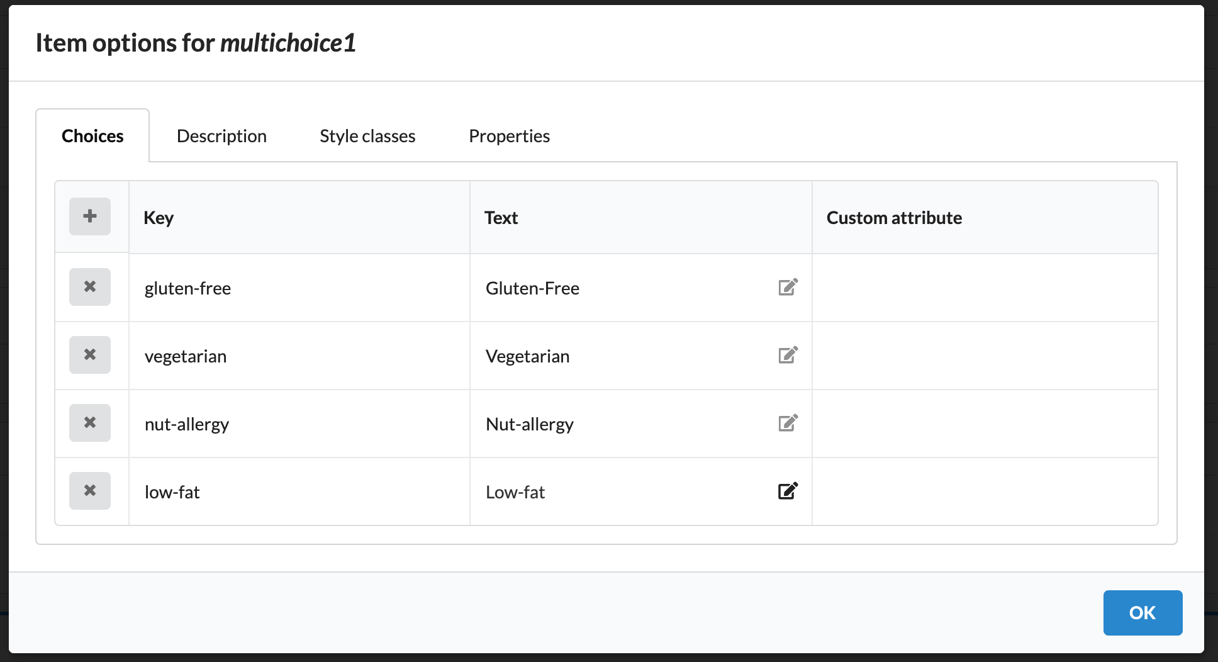
Task: Open the editor icon for Low-fat text
Action: tap(788, 491)
